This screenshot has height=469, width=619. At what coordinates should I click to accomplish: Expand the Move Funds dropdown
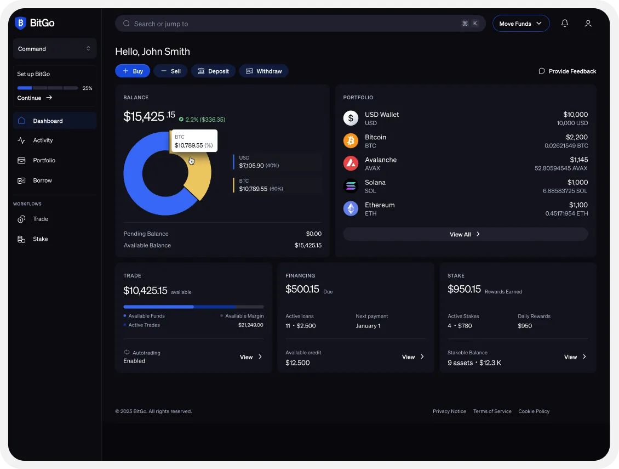pyautogui.click(x=520, y=24)
